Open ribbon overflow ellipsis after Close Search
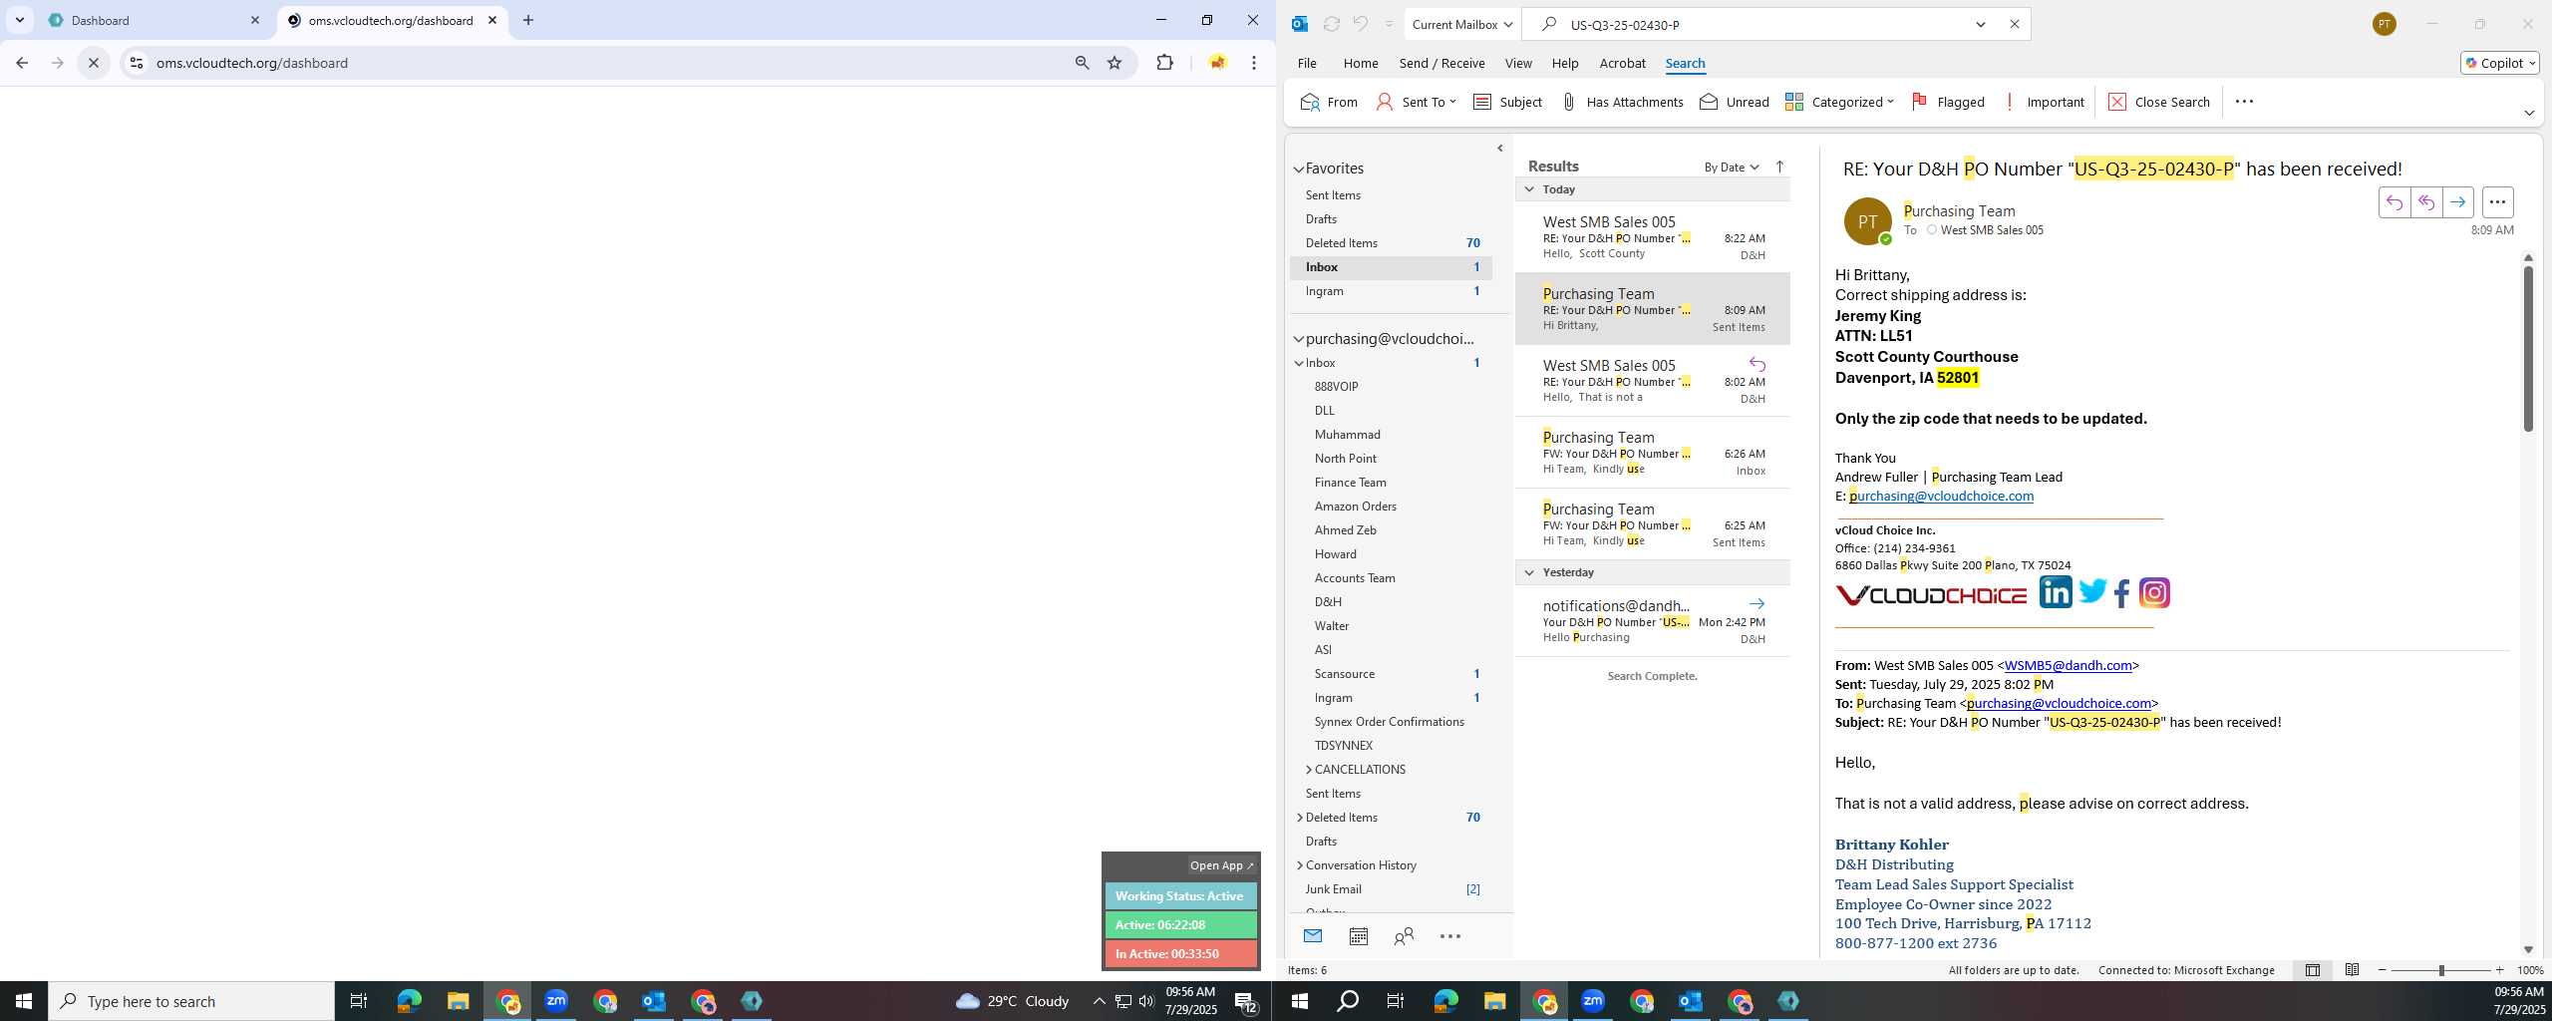The image size is (2552, 1021). (2244, 102)
